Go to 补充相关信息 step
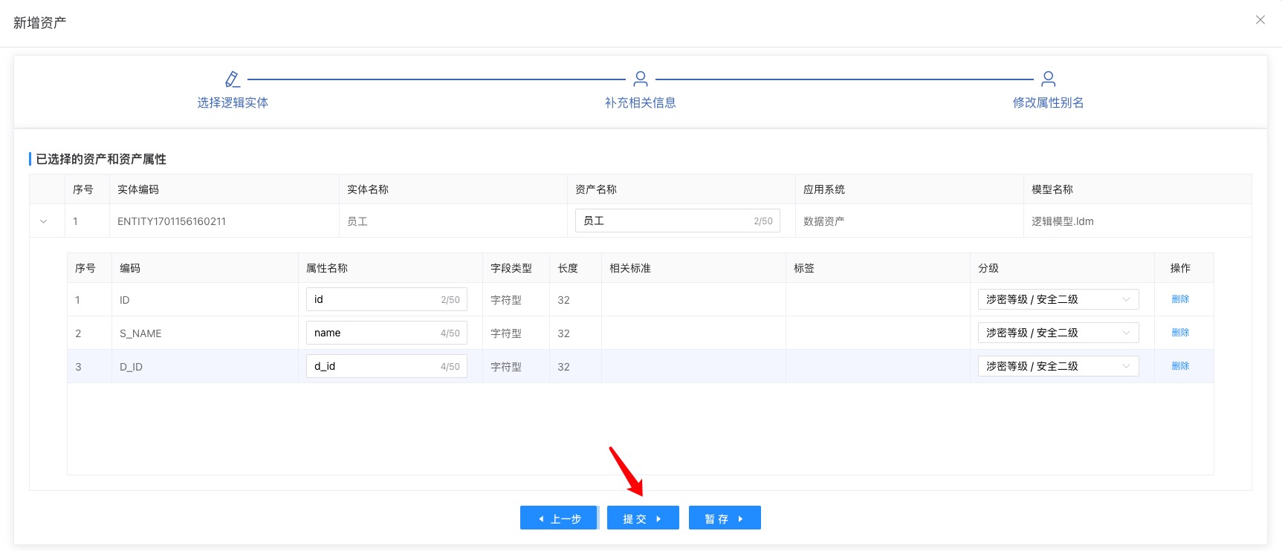Screen dimensions: 1282x551 (641, 102)
